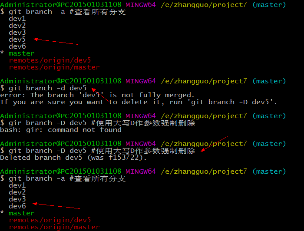Viewport: 304px width, 231px height.
Task: Click the purple MINGW64 label on the top prompt line
Action: click(141, 5)
